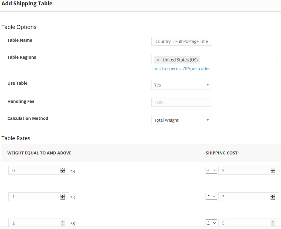
Task: Open Use Table dropdown showing Yes
Action: tap(181, 85)
